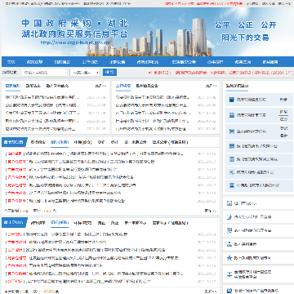Viewport: 294px width, 294px height.
Task: Click icon in second row of right service panel
Action: [232, 115]
